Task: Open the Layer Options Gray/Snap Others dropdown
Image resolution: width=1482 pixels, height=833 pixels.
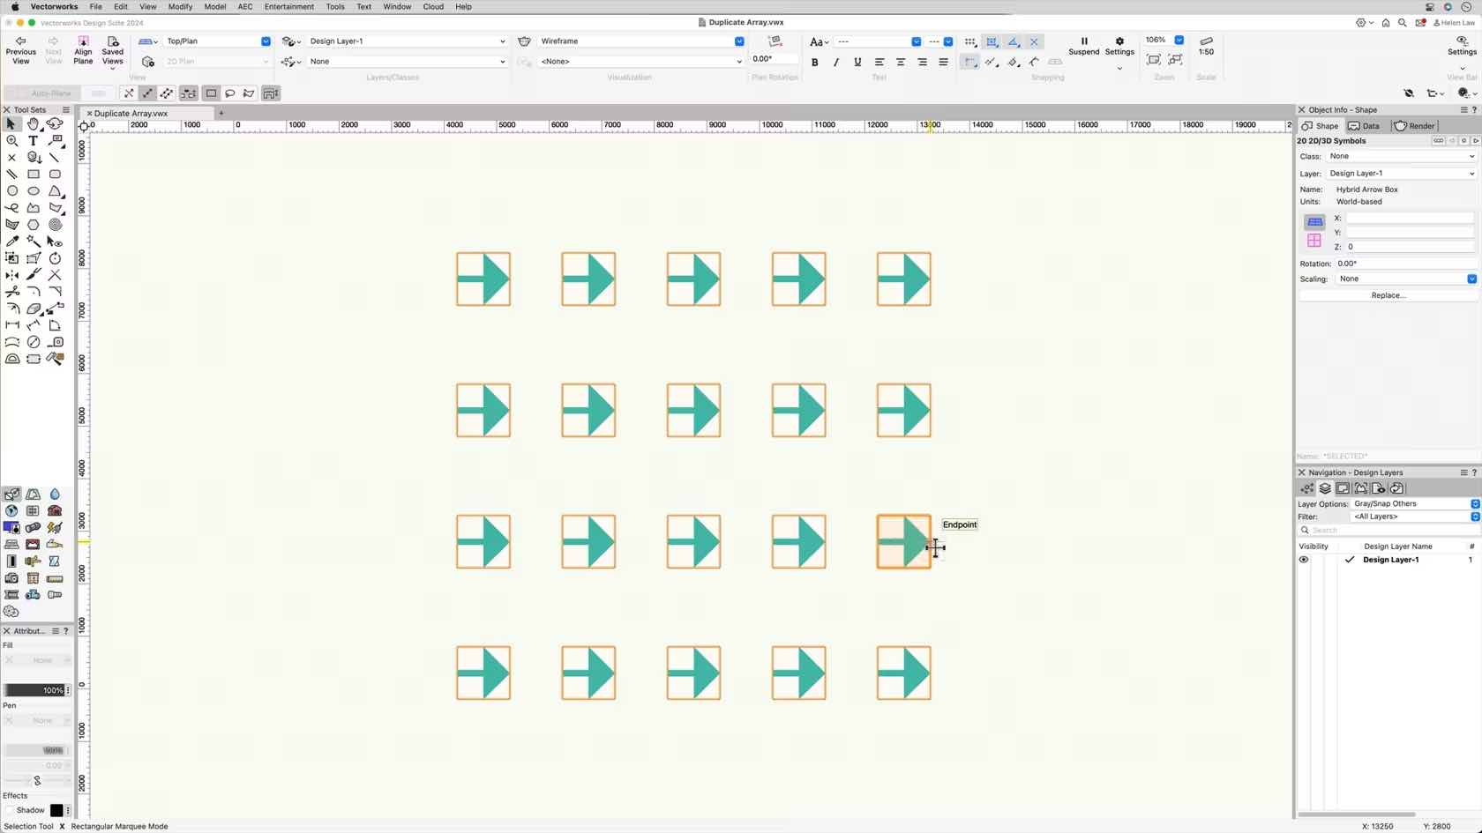Action: (x=1415, y=503)
